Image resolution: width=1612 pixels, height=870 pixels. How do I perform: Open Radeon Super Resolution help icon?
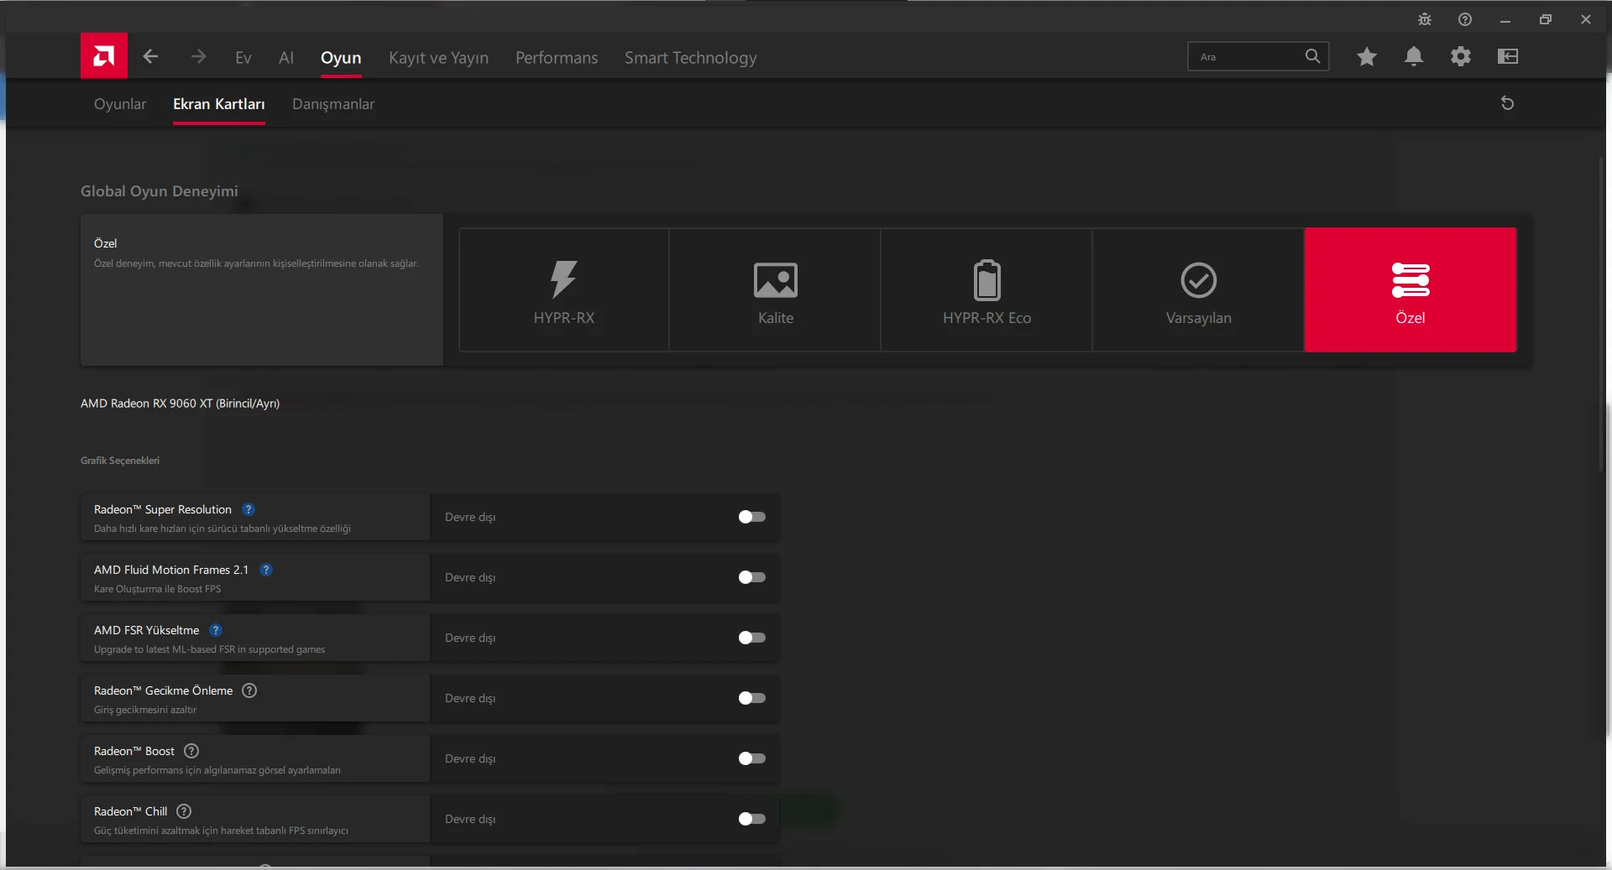(249, 509)
